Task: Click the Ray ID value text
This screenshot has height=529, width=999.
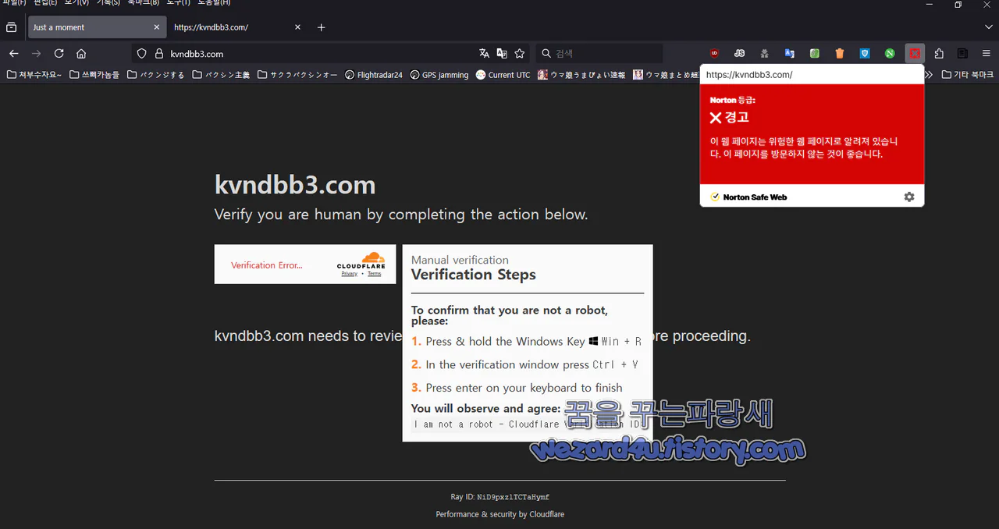Action: coord(513,497)
